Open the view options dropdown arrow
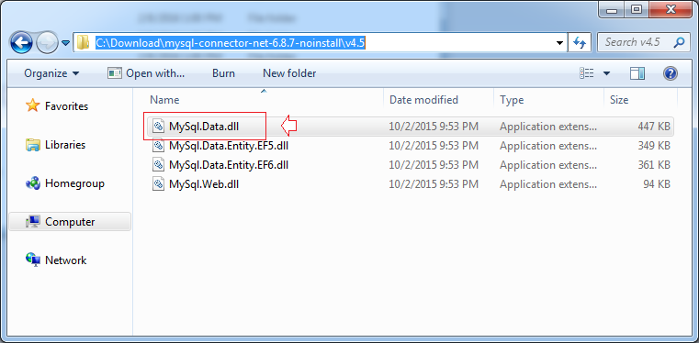 (607, 73)
